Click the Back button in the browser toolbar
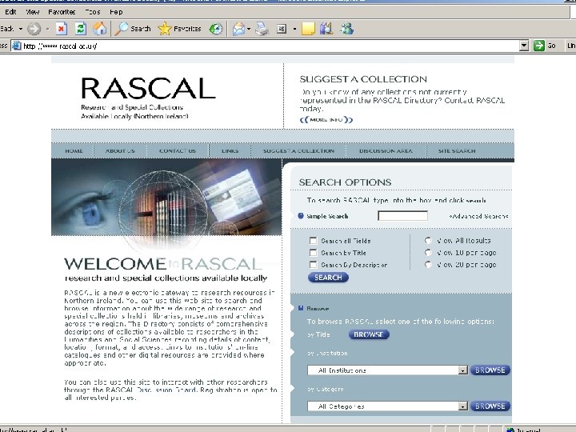 [6, 29]
